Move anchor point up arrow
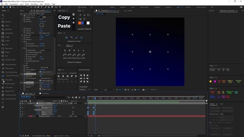 tap(84, 75)
